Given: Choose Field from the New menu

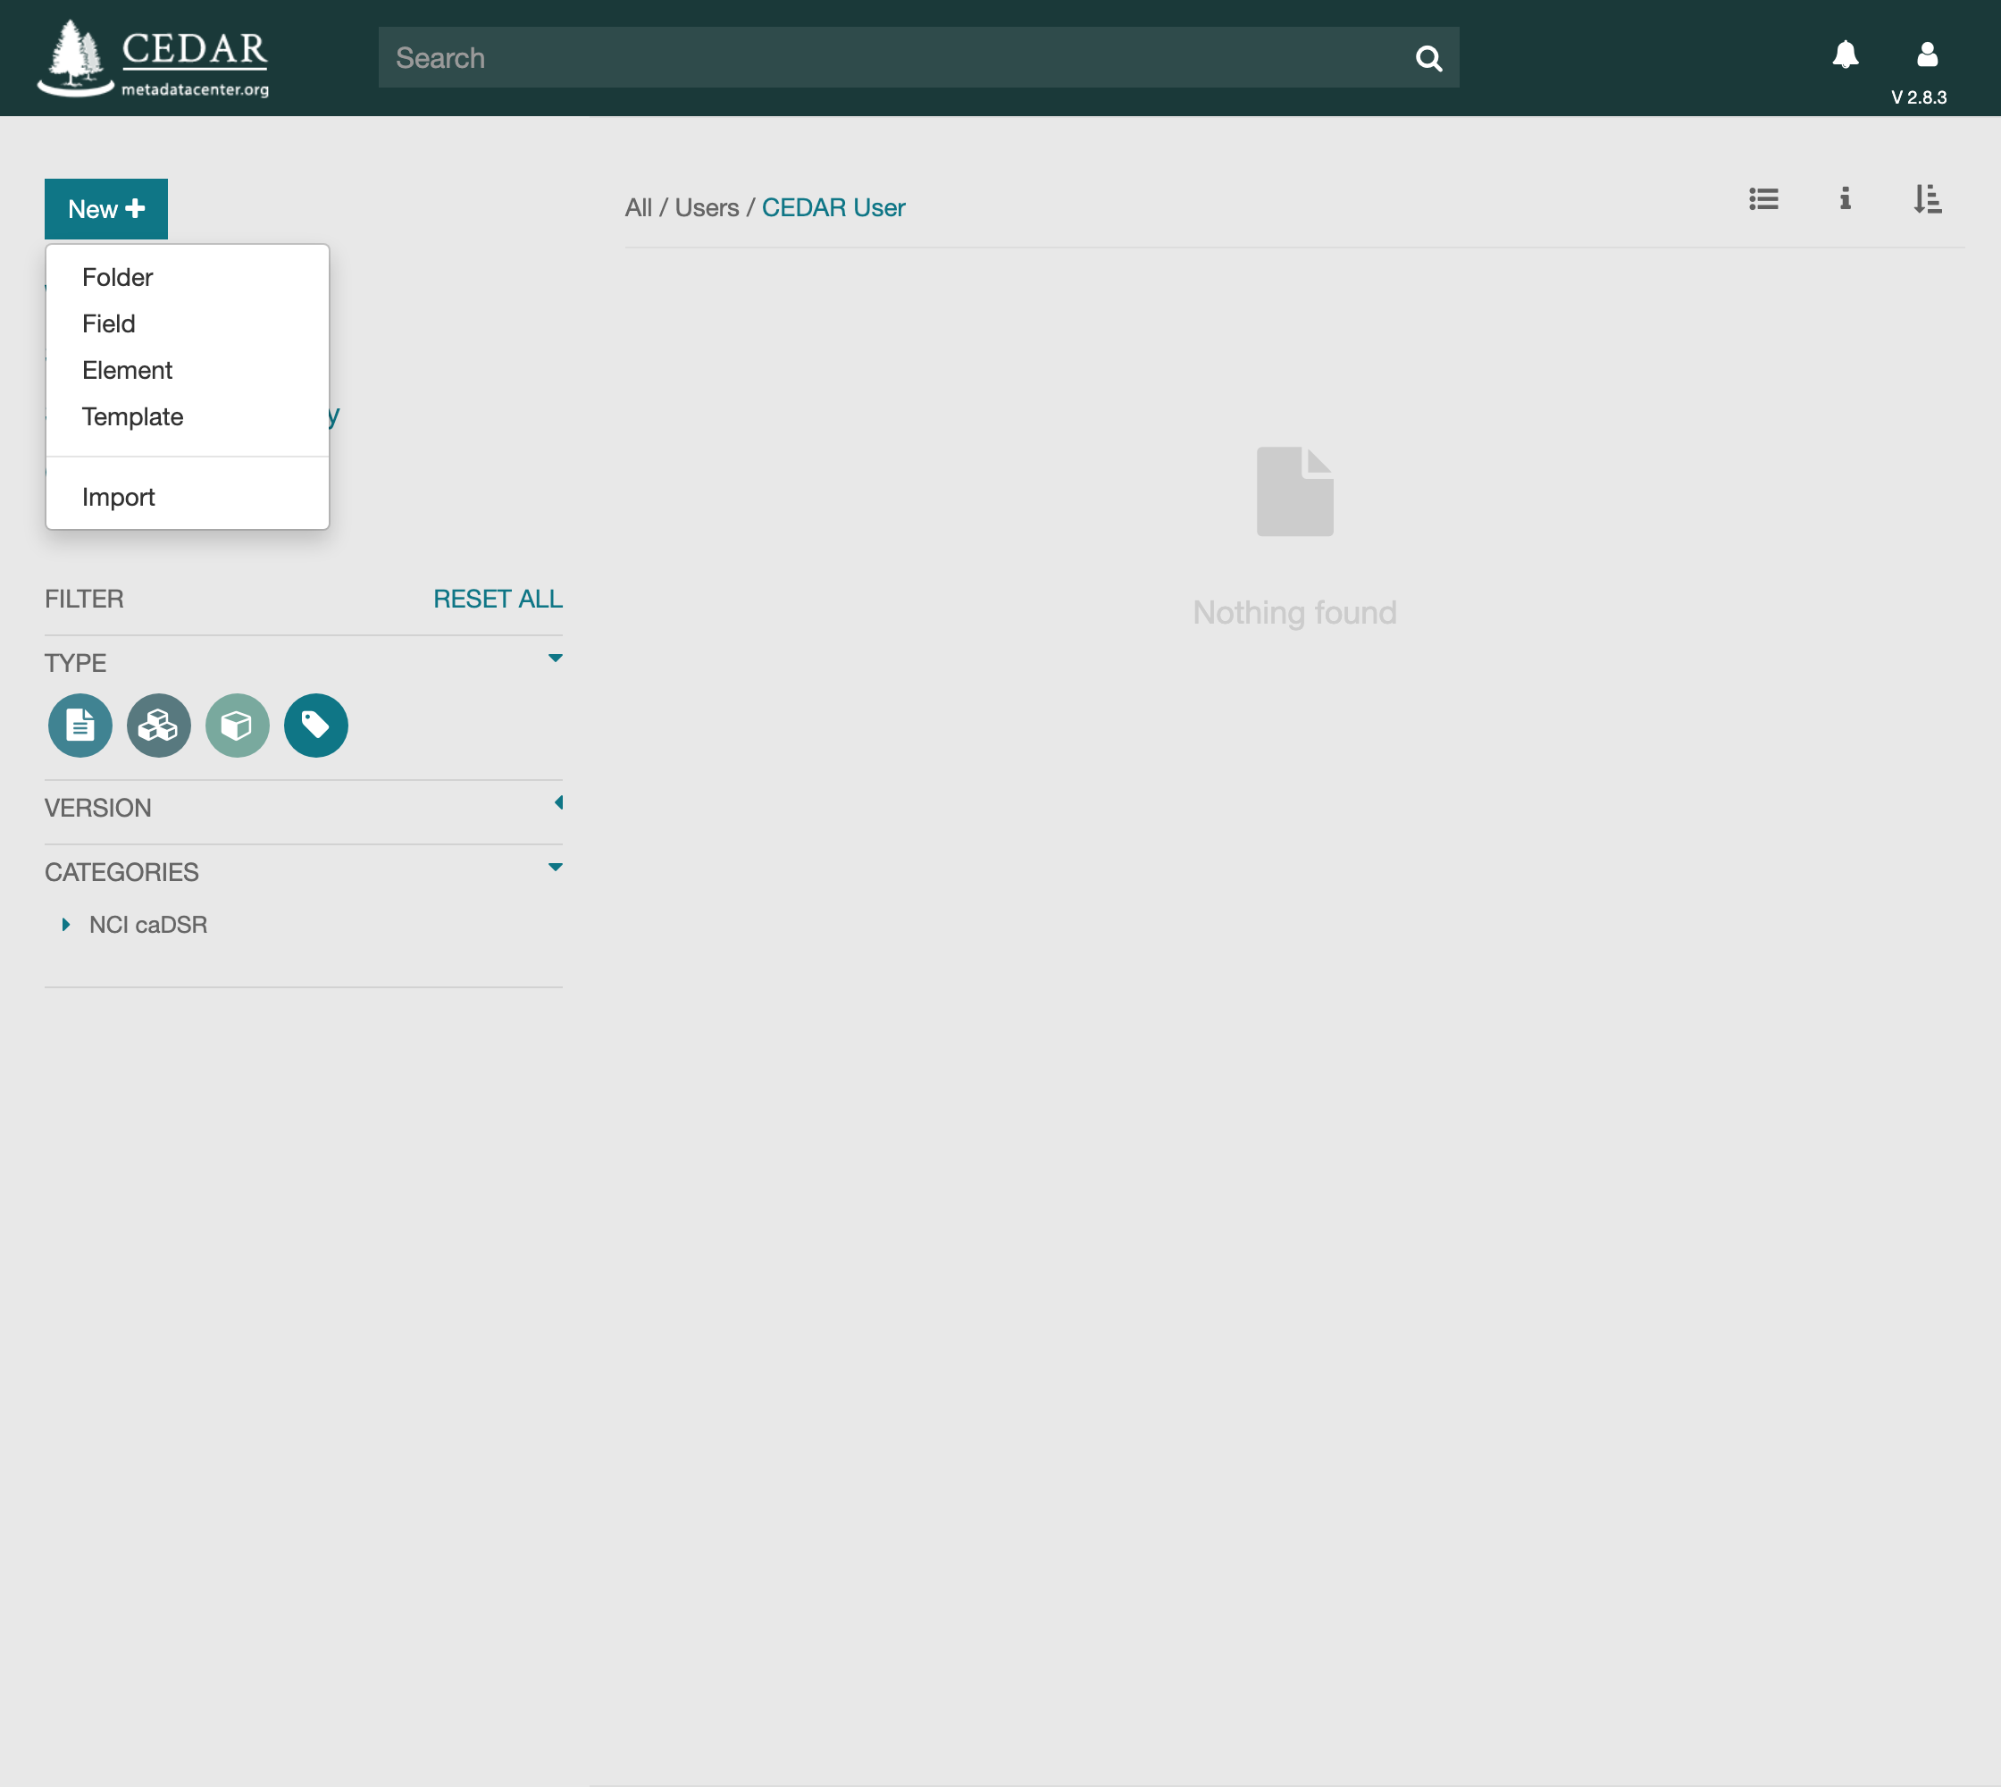Looking at the screenshot, I should click(x=188, y=324).
